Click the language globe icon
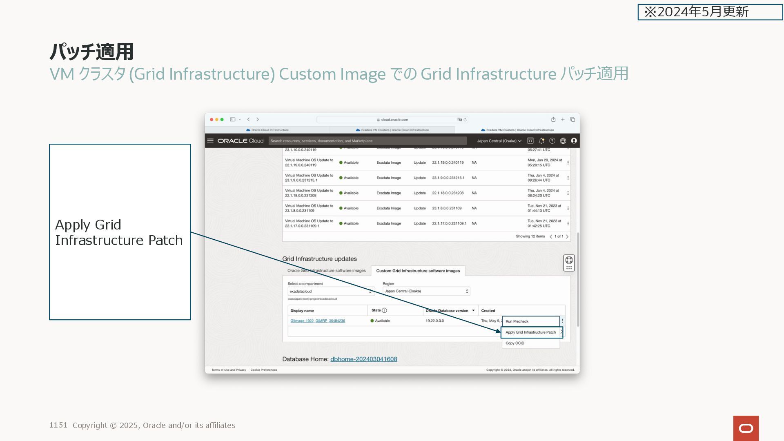Viewport: 784px width, 441px height. [563, 140]
